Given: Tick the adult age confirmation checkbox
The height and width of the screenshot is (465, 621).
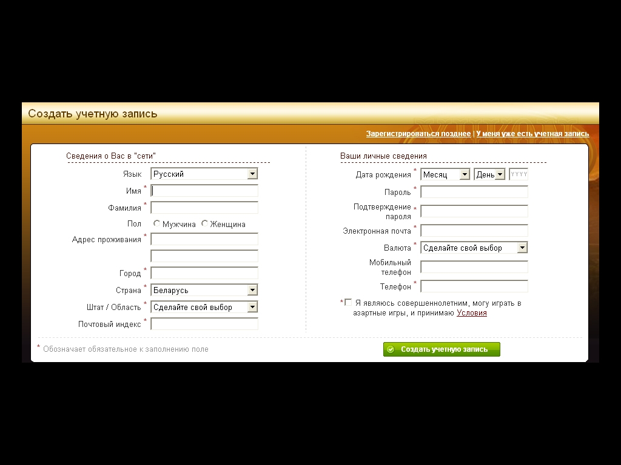Looking at the screenshot, I should click(x=348, y=303).
